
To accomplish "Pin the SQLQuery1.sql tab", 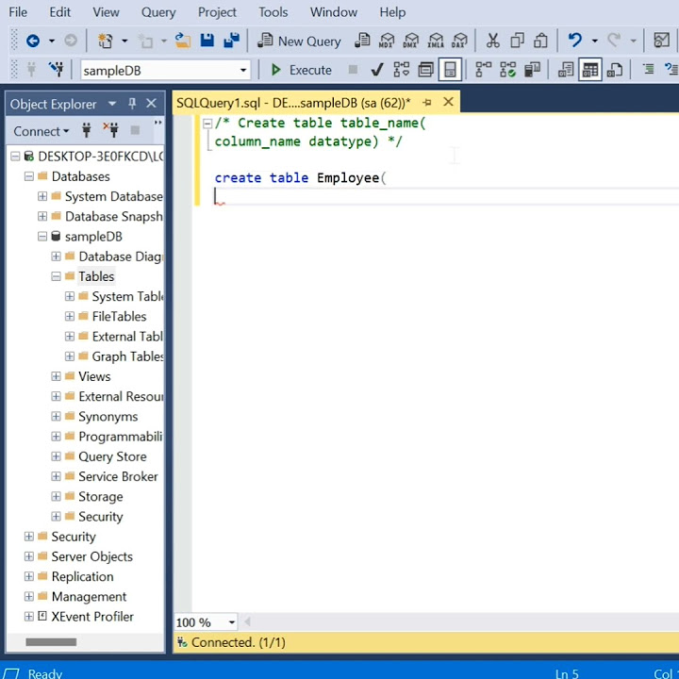I will tap(427, 103).
